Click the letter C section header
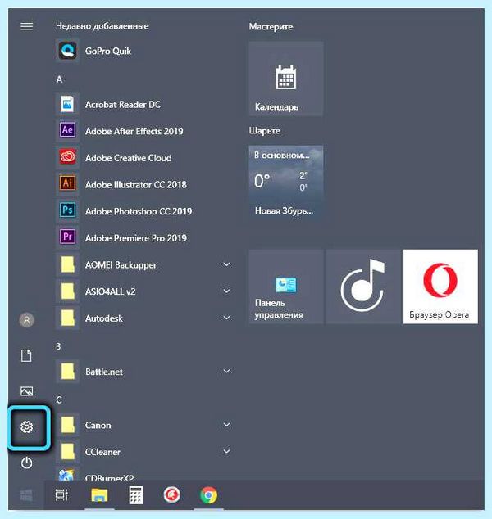Image resolution: width=492 pixels, height=519 pixels. click(59, 399)
